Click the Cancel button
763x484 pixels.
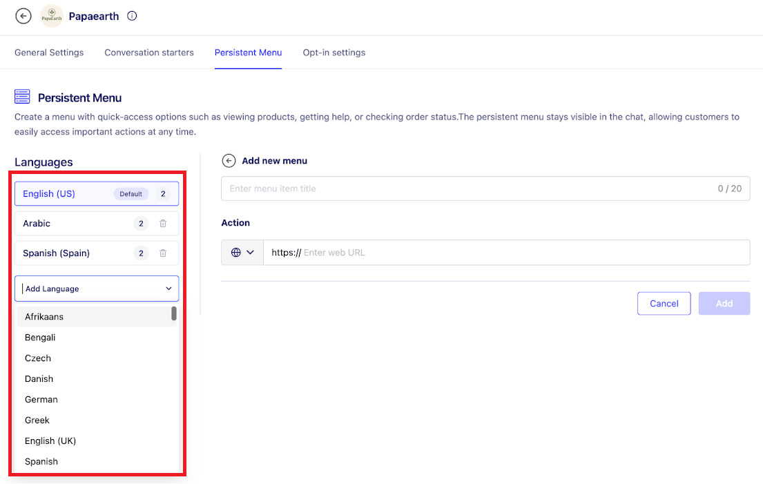point(664,304)
